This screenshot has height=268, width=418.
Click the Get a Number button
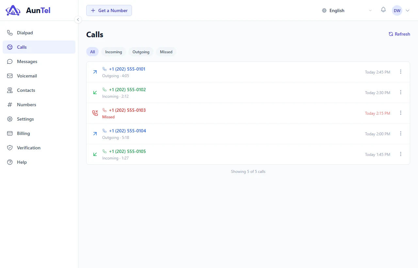click(x=109, y=10)
